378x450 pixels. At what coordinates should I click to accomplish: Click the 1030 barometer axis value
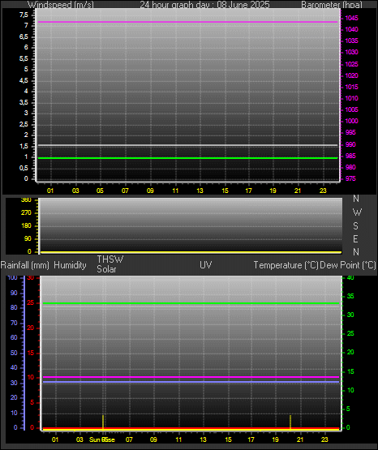[351, 52]
